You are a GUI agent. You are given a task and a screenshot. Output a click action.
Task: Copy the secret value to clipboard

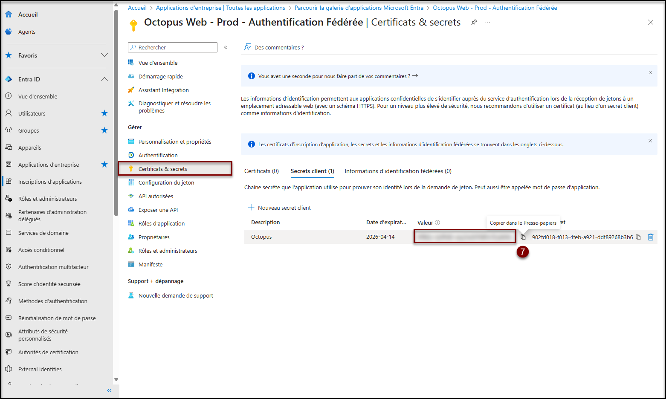point(523,237)
